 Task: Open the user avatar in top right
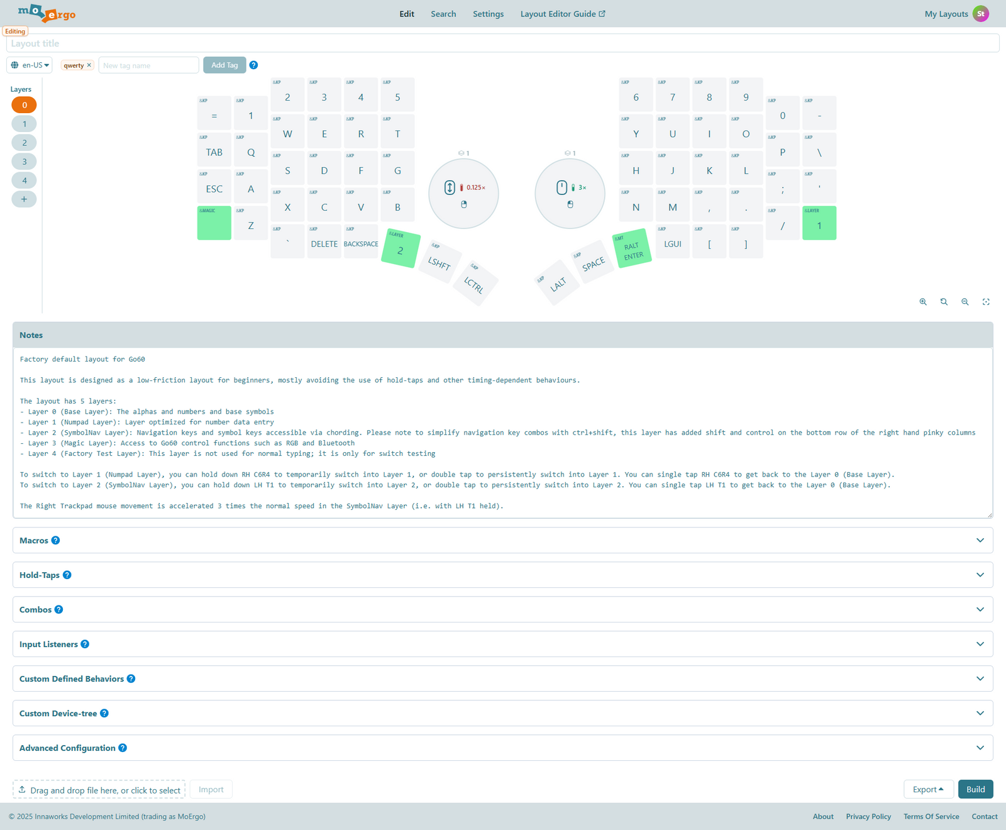[x=980, y=14]
